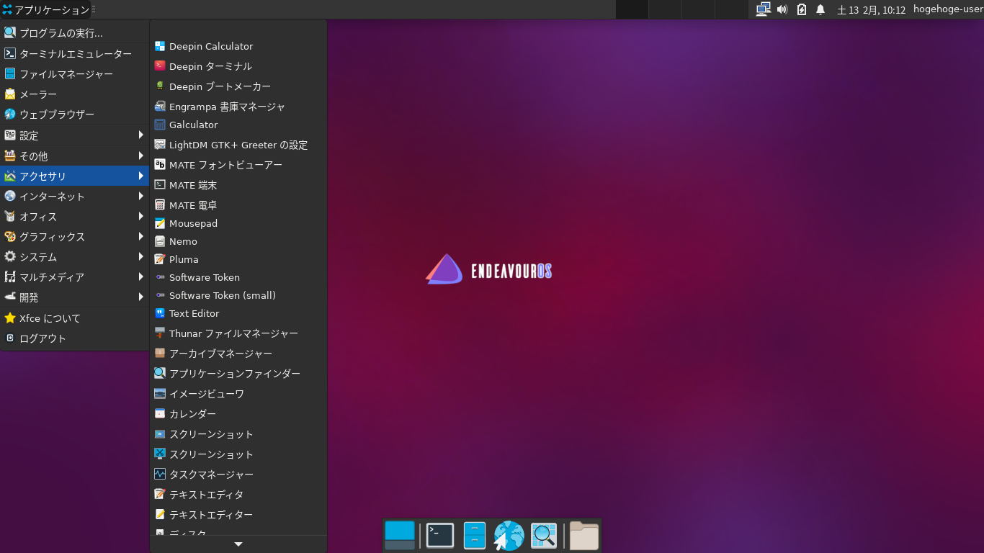The width and height of the screenshot is (984, 553).
Task: Click the Text Editor icon
Action: click(160, 313)
